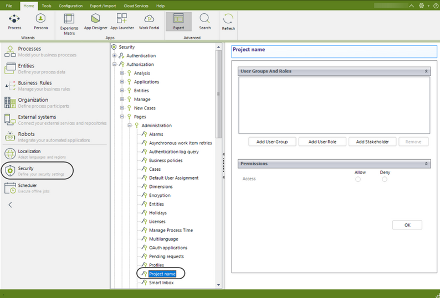Switch to the Export / Import tab
440x298 pixels.
[x=103, y=6]
